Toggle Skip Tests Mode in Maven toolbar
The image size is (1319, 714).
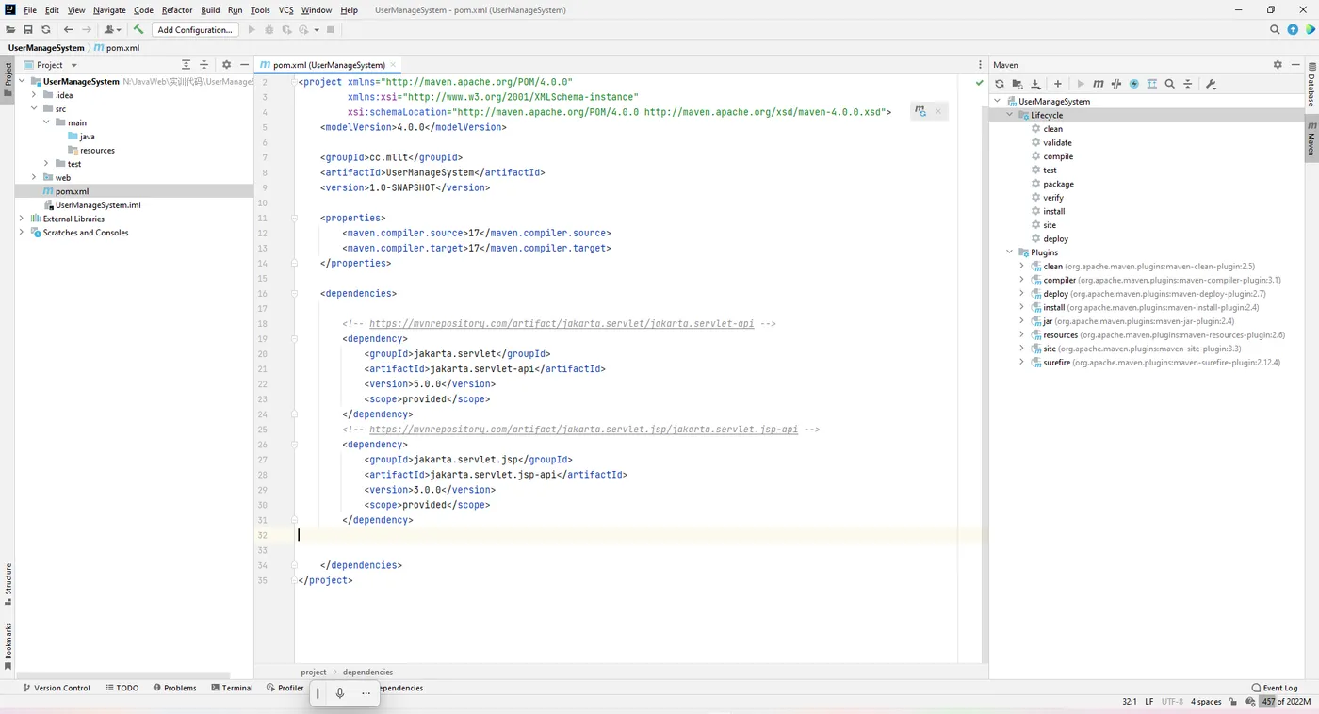1134,84
